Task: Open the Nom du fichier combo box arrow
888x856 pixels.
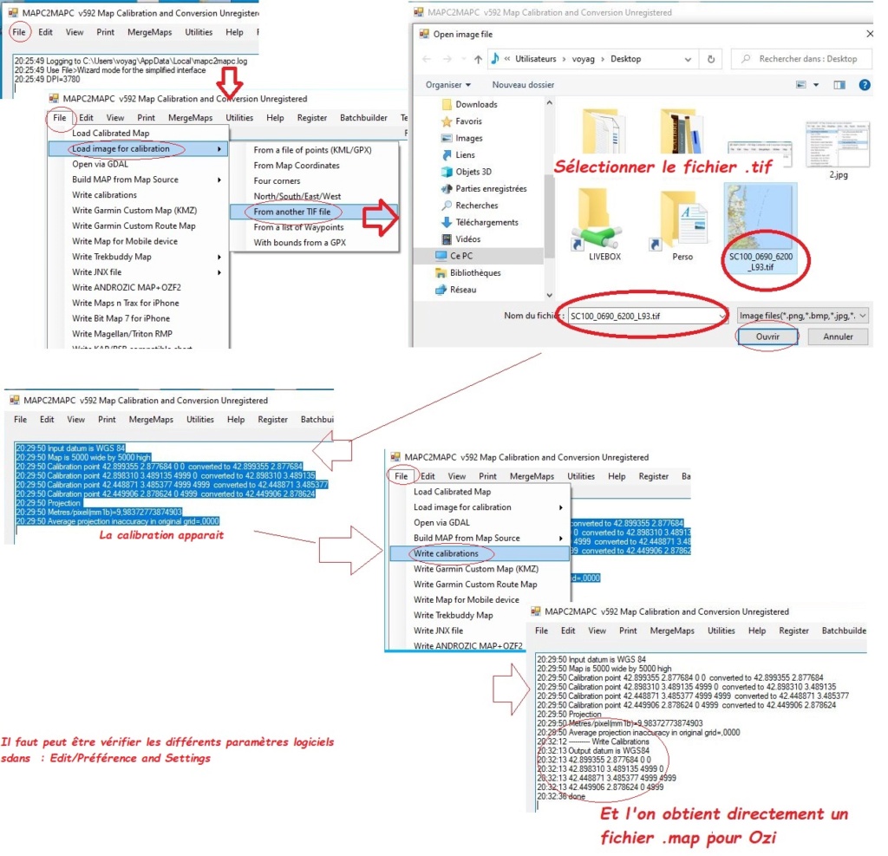Action: pos(722,316)
